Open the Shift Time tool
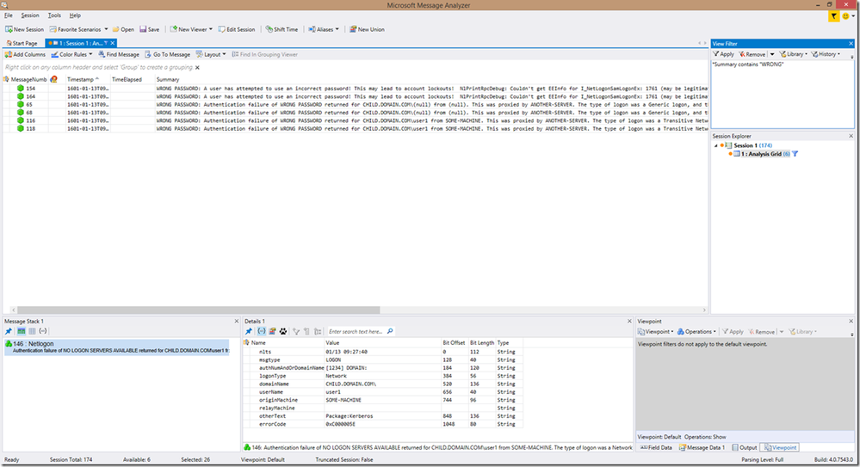Screen dimensions: 860x467 pos(282,29)
